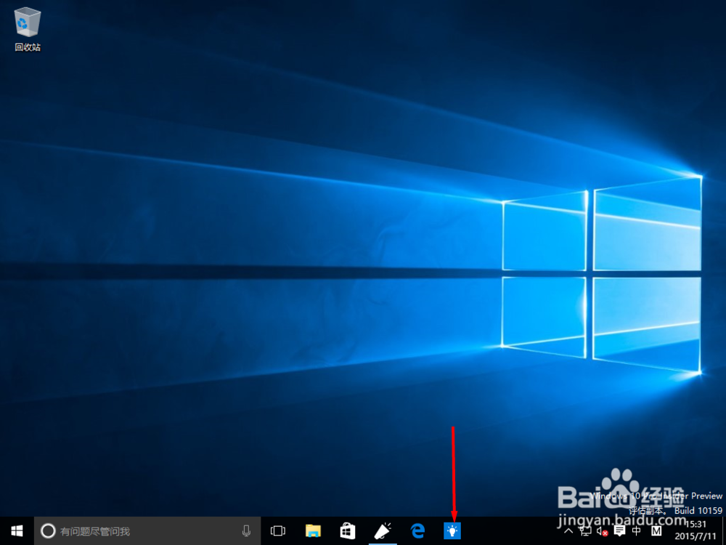The height and width of the screenshot is (545, 726).
Task: Click the M input method icon
Action: tap(656, 531)
